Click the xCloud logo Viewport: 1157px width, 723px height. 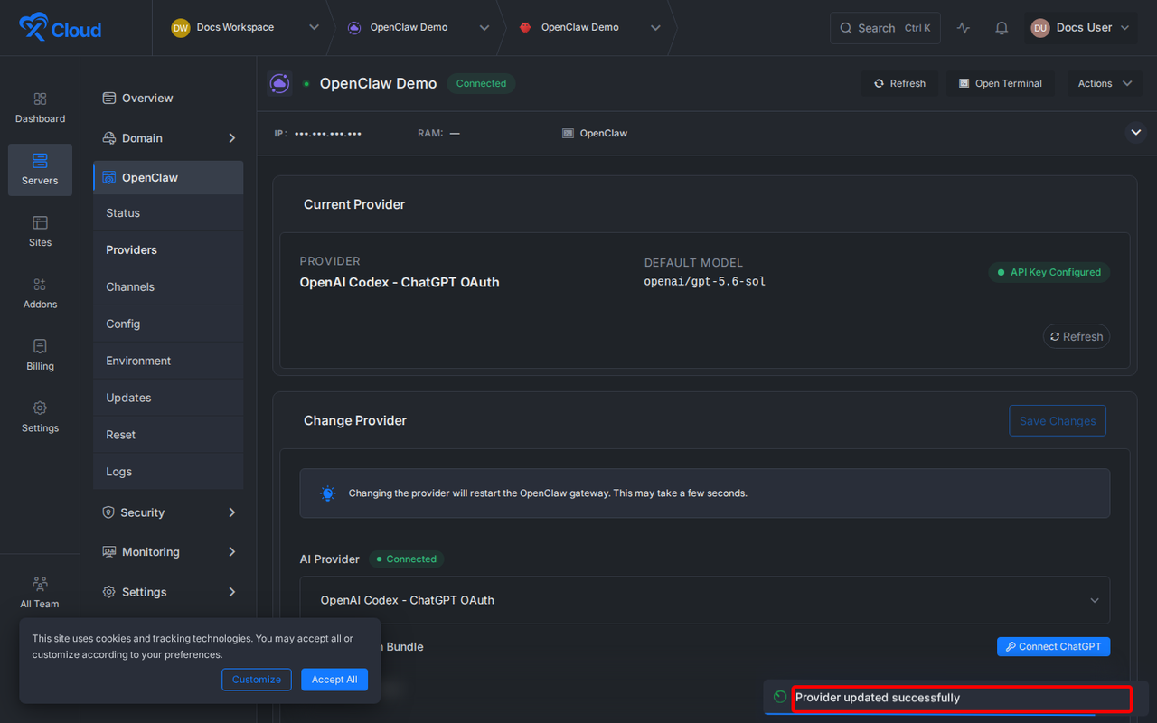coord(61,28)
